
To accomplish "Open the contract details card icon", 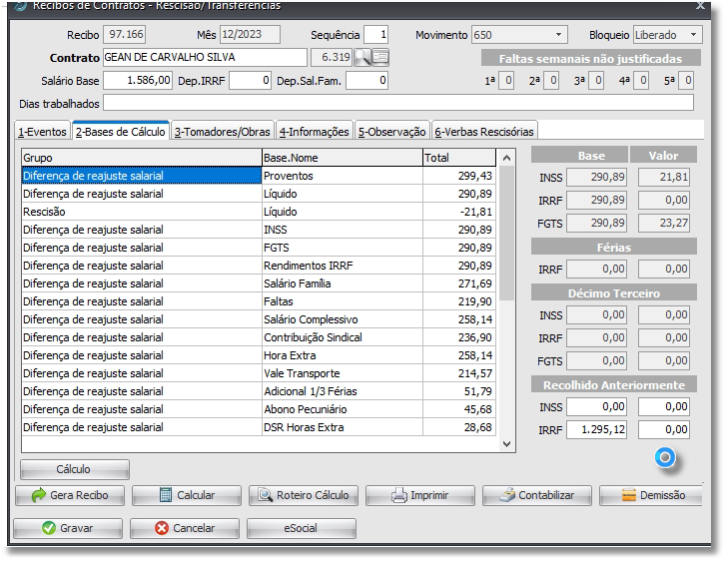I will tap(380, 57).
